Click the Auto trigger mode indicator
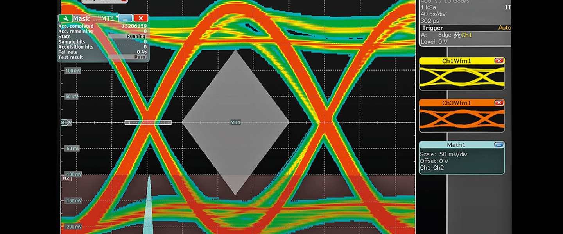 tap(504, 28)
